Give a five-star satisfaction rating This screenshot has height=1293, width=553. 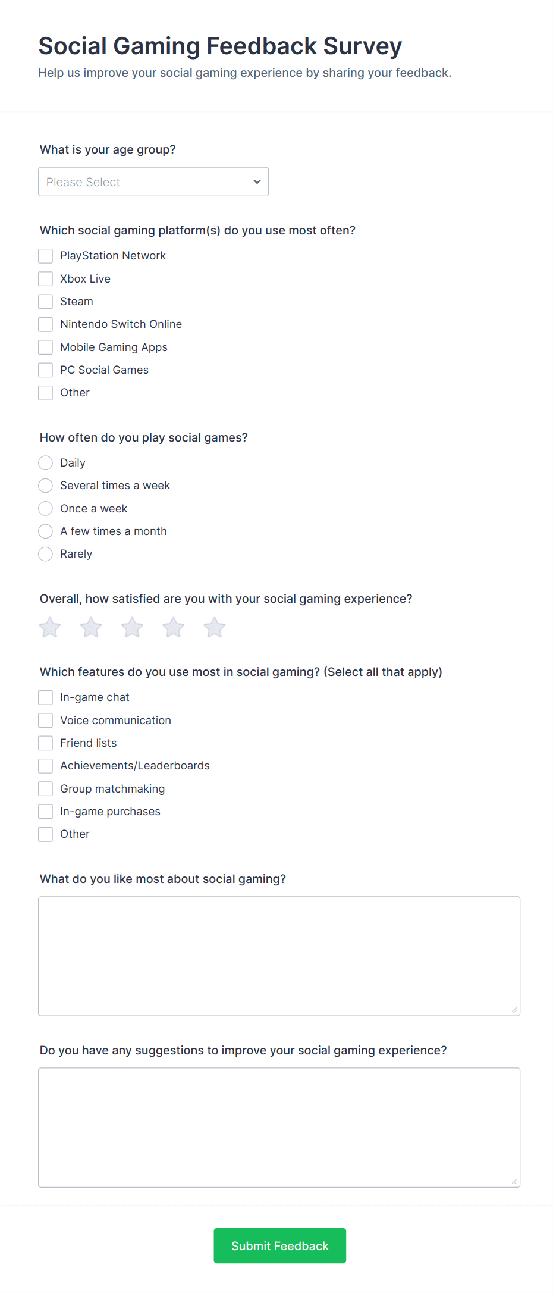point(214,627)
